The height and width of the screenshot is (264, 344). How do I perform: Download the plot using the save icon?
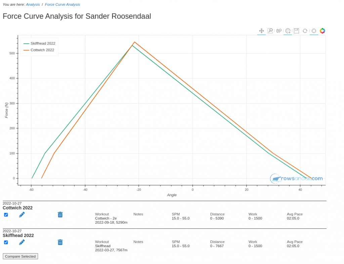pyautogui.click(x=296, y=31)
